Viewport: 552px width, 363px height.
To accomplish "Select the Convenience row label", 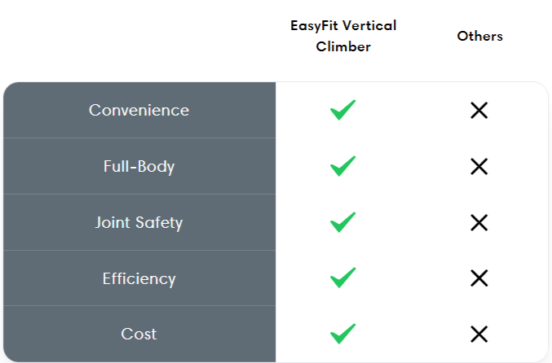I will [139, 110].
